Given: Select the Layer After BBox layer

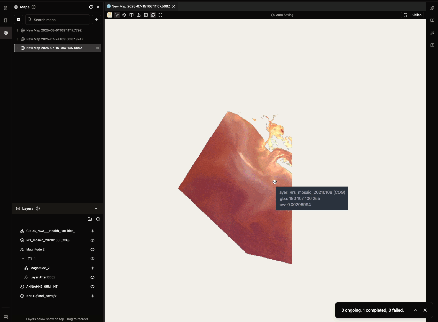Looking at the screenshot, I should (43, 277).
